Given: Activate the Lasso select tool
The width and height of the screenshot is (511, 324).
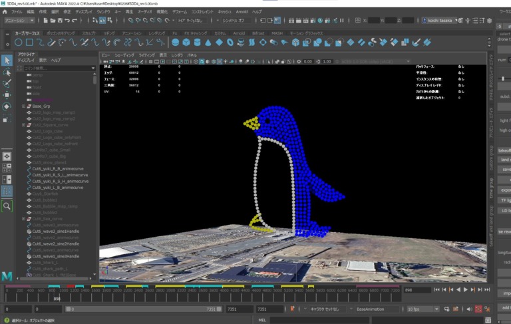Looking at the screenshot, I should [7, 72].
